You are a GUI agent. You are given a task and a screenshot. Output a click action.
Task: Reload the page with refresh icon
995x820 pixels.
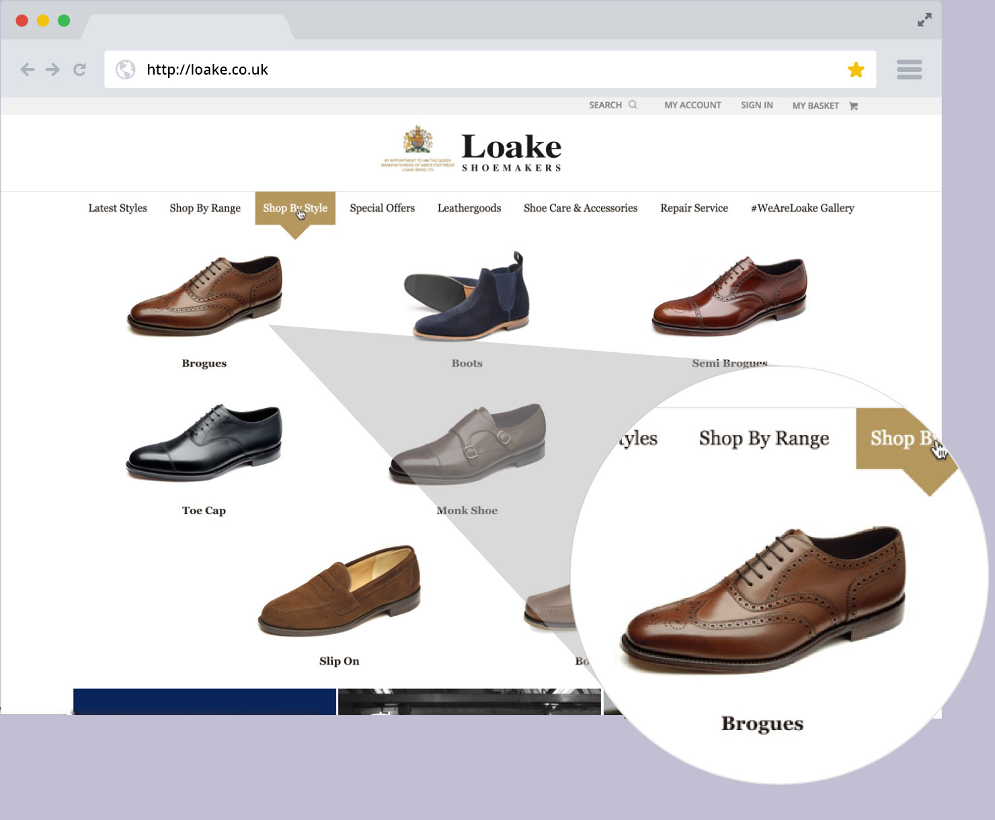click(x=79, y=69)
